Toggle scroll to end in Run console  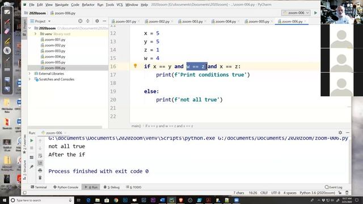point(40,163)
